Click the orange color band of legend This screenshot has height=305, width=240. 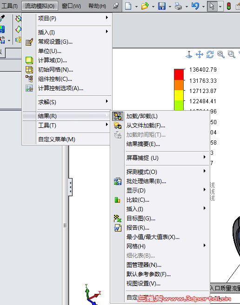(x=179, y=85)
